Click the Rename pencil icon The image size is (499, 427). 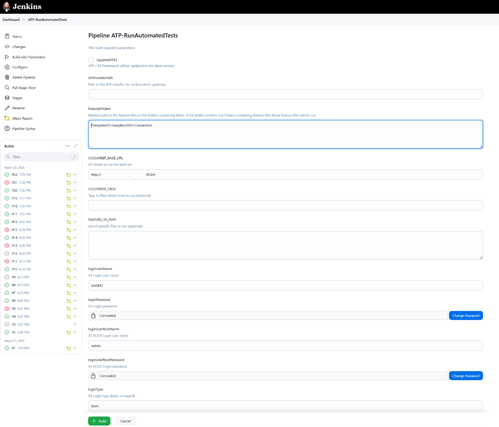7,108
